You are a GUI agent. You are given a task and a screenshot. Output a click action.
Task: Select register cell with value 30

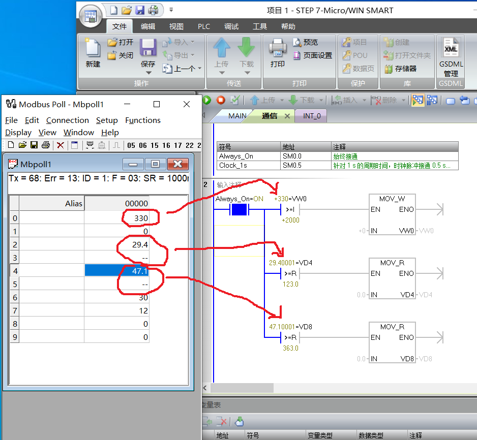(x=117, y=298)
